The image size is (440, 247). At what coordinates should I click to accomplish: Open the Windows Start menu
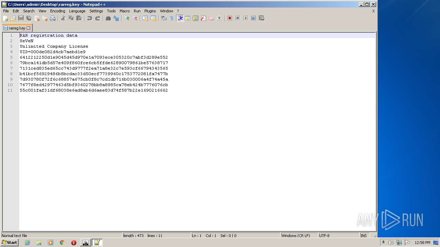tap(9, 243)
